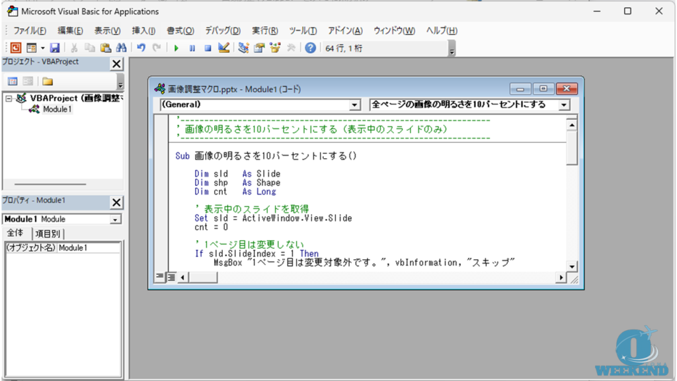Click Sub 画像の明るさを10パーセントにする() line
The width and height of the screenshot is (677, 381).
266,156
